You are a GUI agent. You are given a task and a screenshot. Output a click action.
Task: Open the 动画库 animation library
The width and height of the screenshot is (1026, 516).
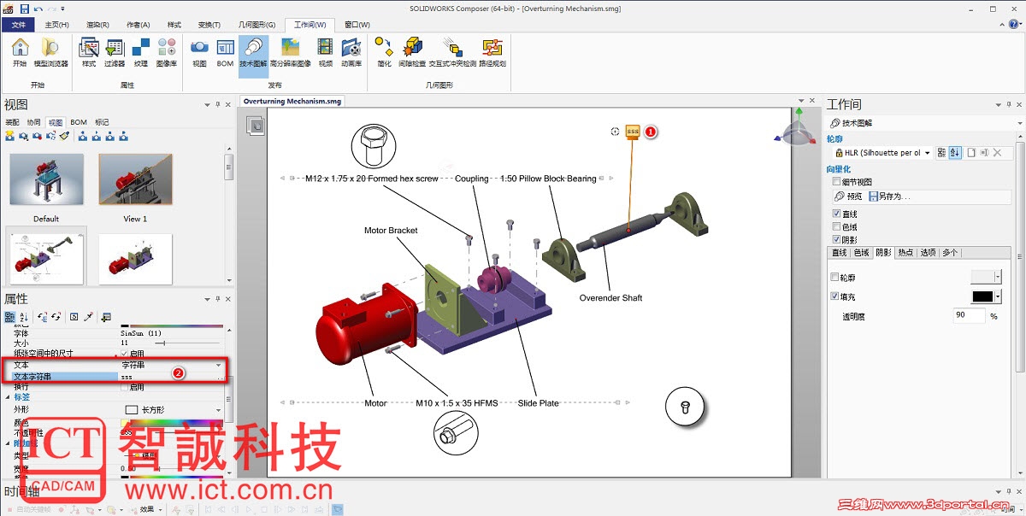coord(351,52)
